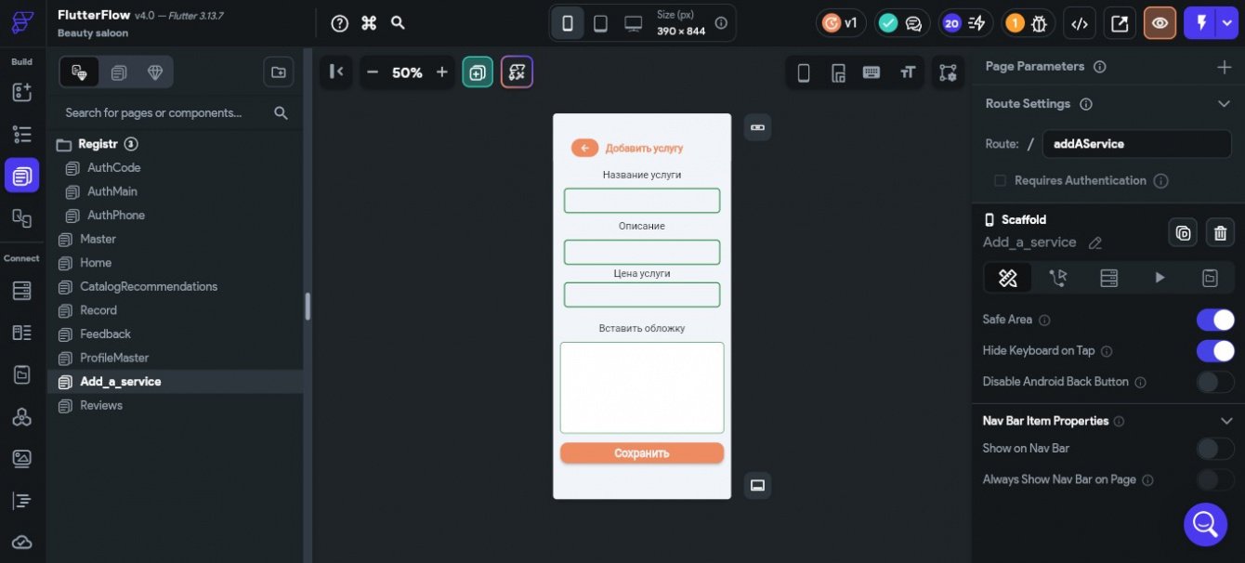
Task: Switch to Pages and Components tab
Action: [80, 72]
